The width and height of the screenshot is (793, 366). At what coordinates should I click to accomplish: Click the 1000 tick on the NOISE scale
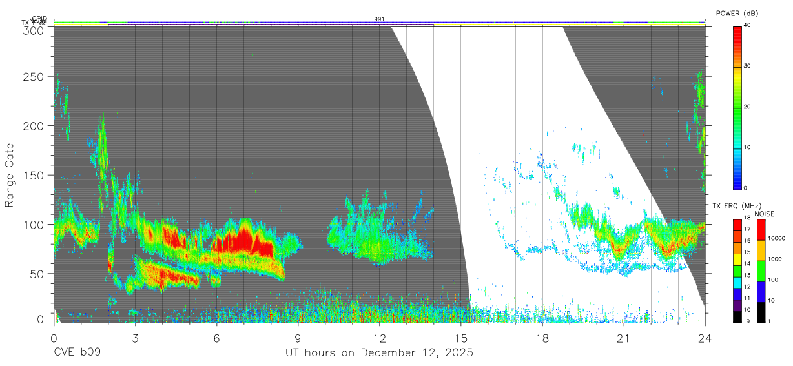coord(774,259)
